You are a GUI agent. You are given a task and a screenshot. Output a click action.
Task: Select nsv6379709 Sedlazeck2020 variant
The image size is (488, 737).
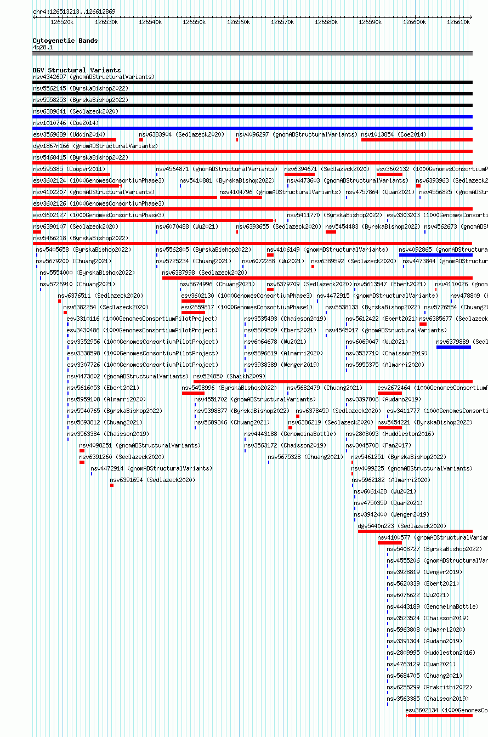(x=310, y=284)
